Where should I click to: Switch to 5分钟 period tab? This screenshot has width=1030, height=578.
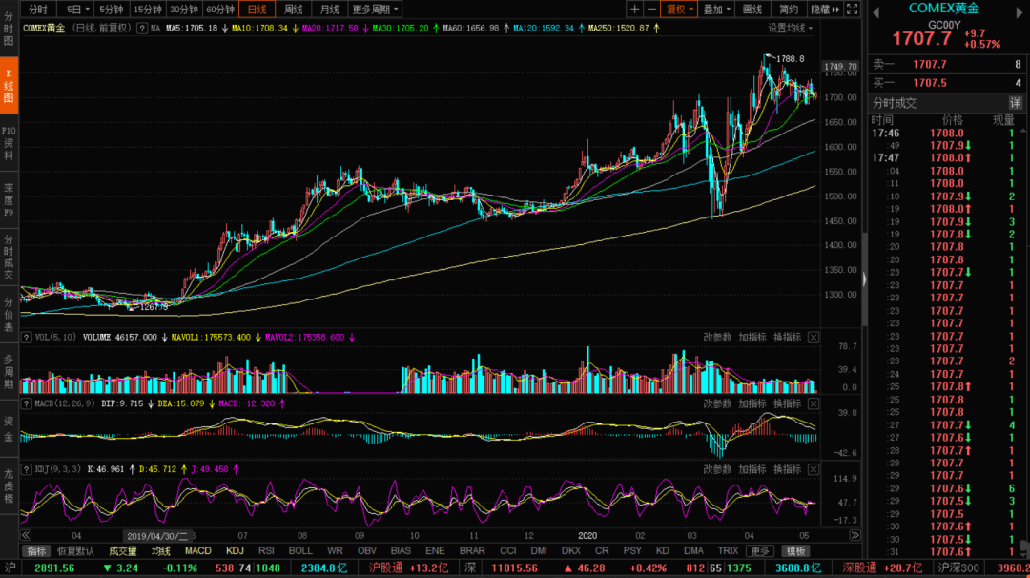[x=111, y=10]
